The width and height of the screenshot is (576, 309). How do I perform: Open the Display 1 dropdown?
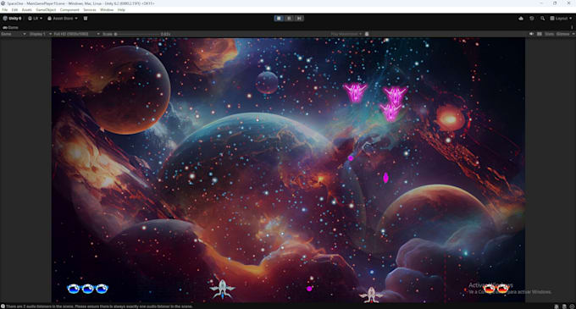40,34
